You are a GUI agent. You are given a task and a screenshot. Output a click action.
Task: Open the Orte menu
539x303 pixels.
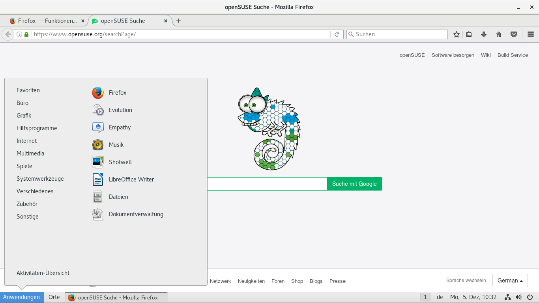pyautogui.click(x=54, y=297)
